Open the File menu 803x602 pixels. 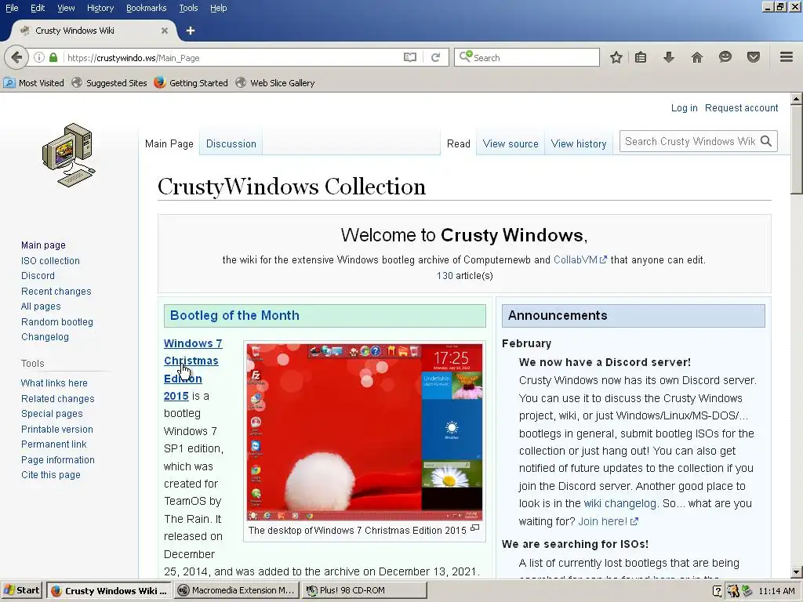pyautogui.click(x=12, y=8)
